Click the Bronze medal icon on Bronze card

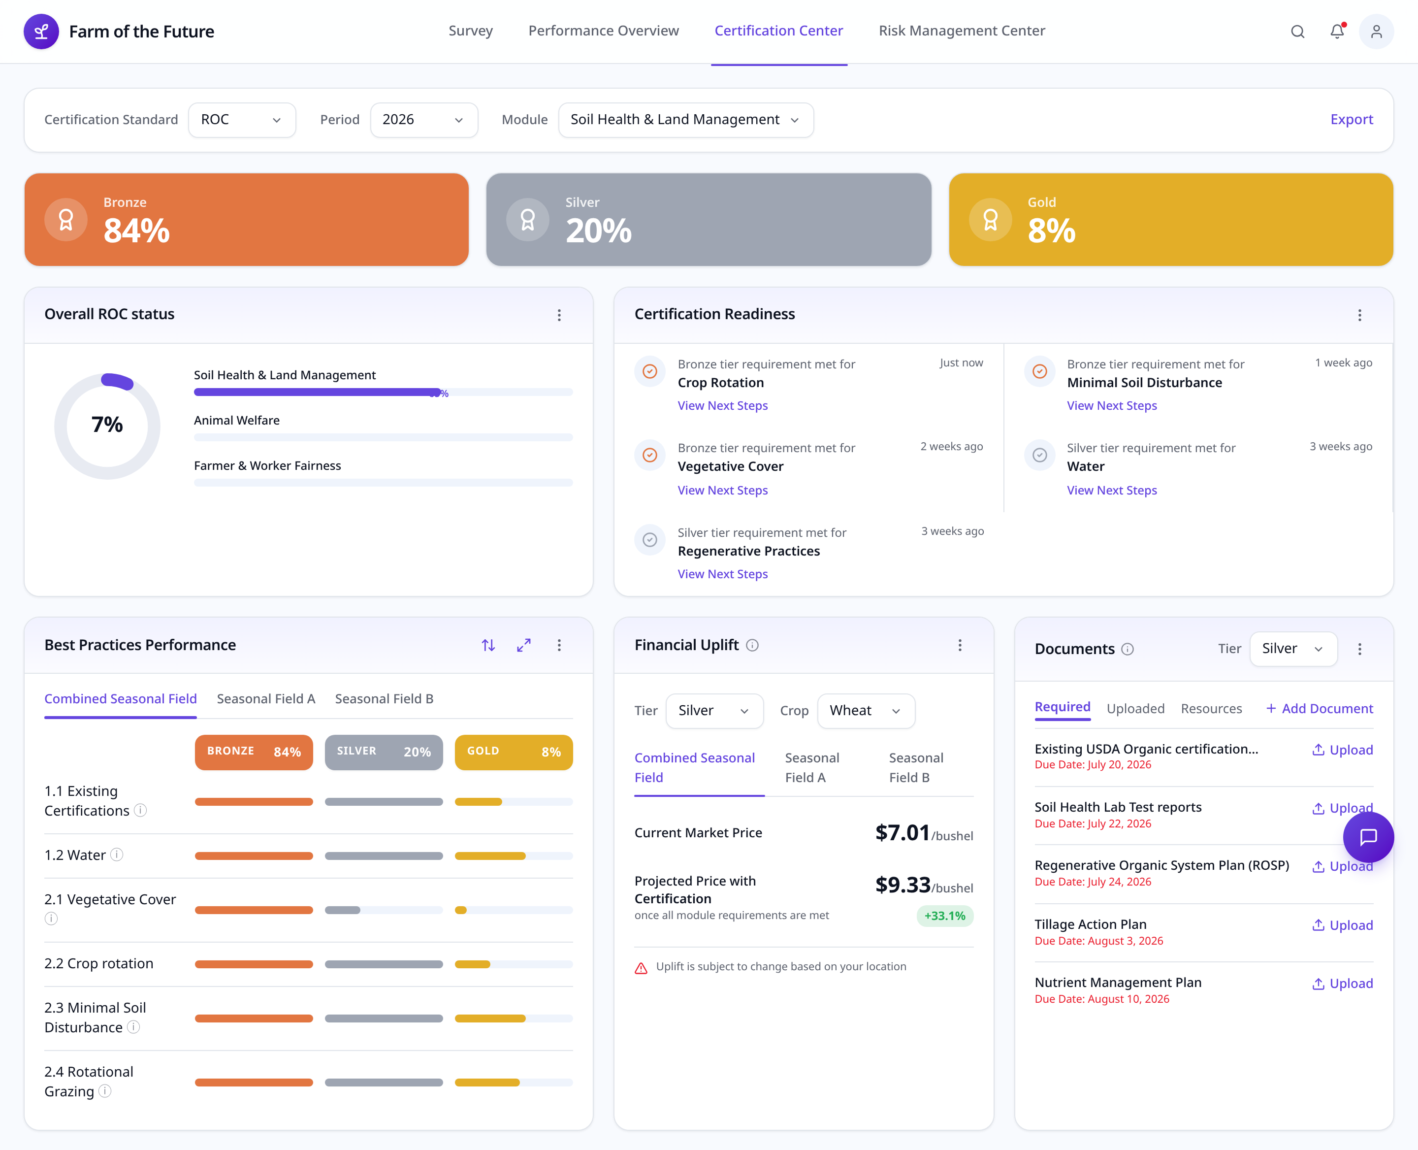pyautogui.click(x=65, y=219)
